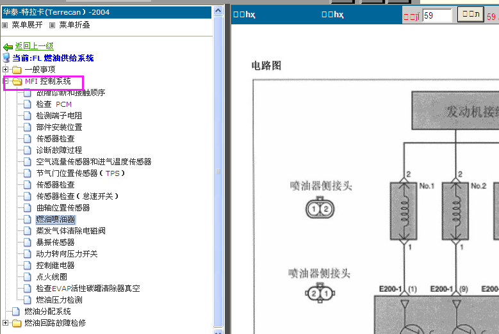Open 节气门位置传感器 (TPS) page

81,173
